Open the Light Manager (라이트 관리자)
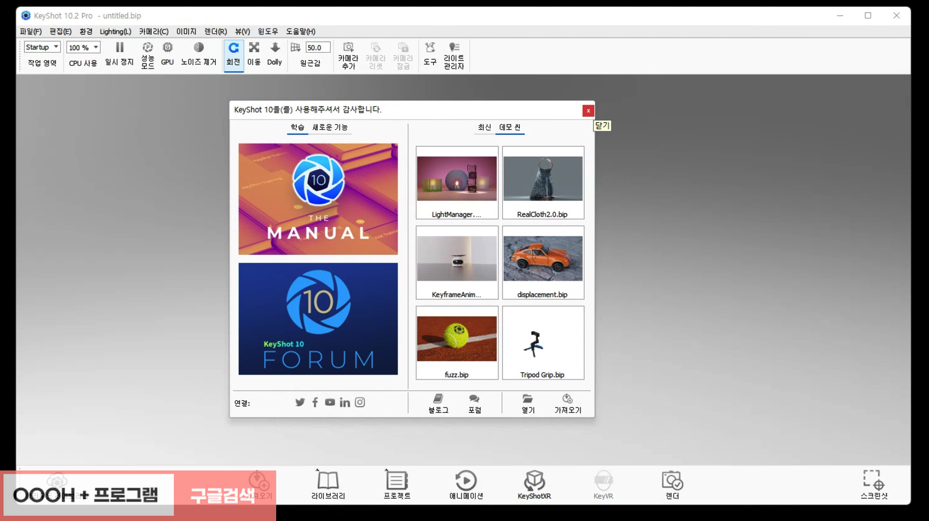The image size is (929, 521). click(x=454, y=55)
